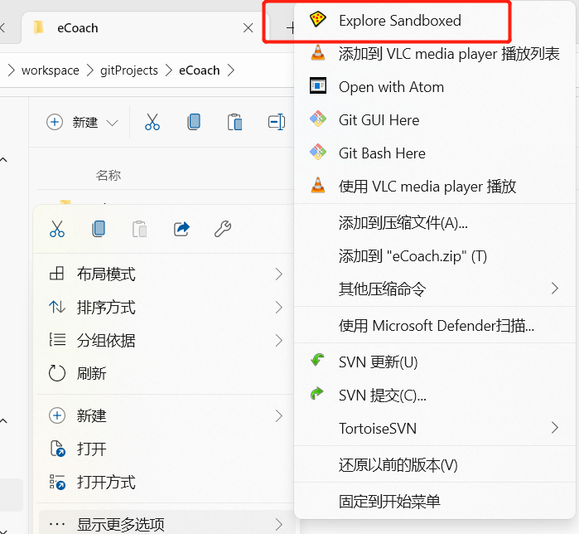This screenshot has height=534, width=579.
Task: Select 添加到 "eCoach.zip" (T)
Action: coord(413,255)
